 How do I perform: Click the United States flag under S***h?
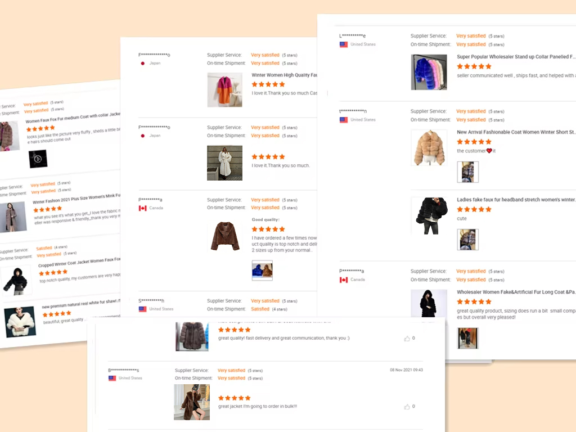(142, 309)
